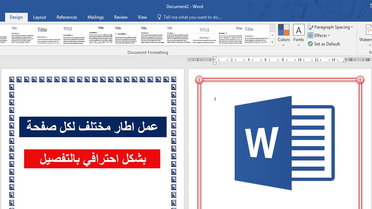Click the text cursor in the right page
This screenshot has height=209, width=372.
[x=215, y=99]
